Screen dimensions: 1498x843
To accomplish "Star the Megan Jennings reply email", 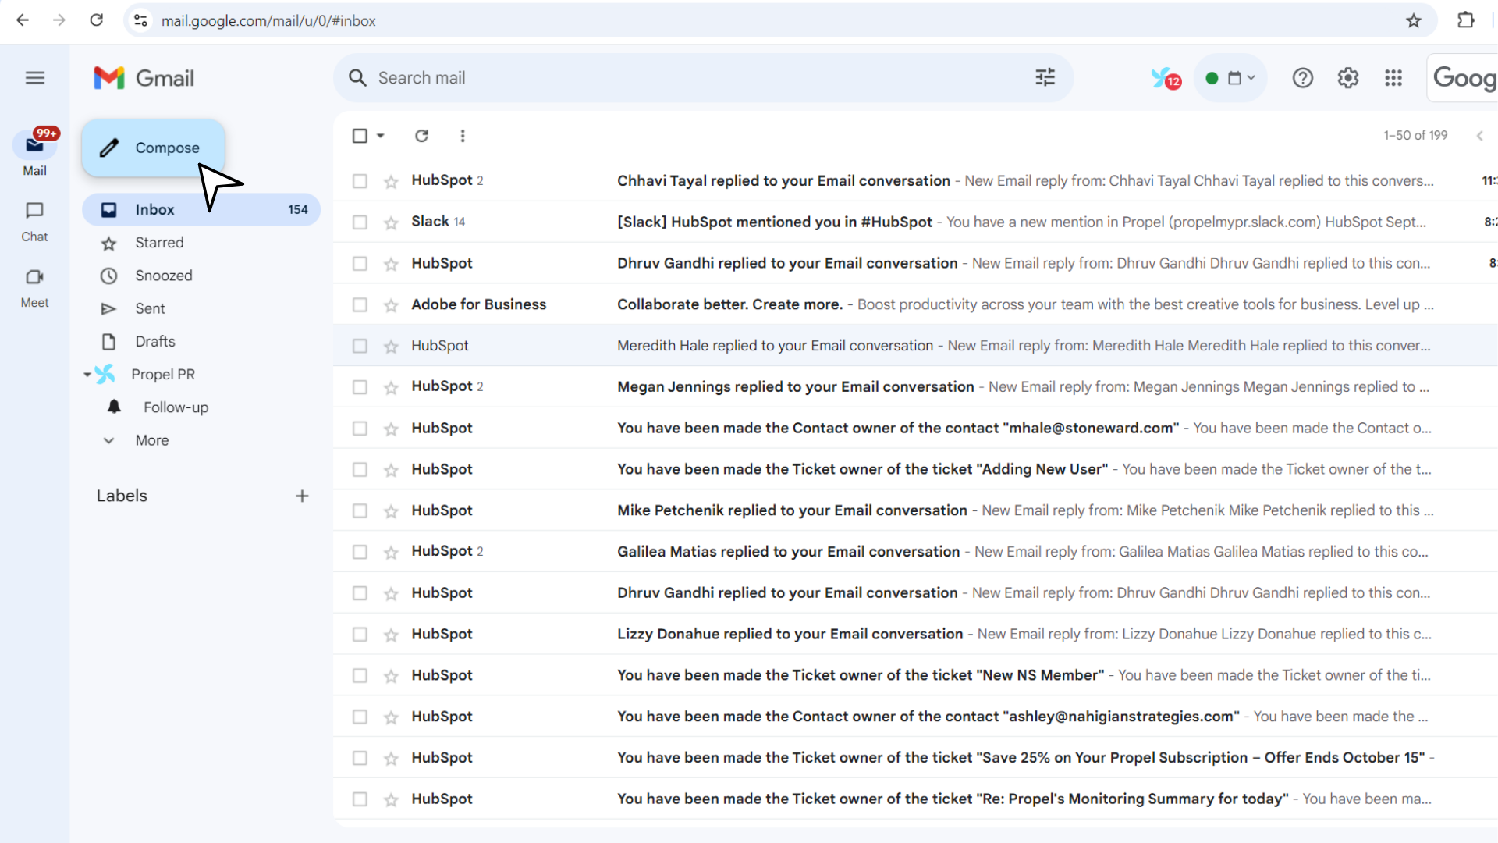I will click(391, 388).
